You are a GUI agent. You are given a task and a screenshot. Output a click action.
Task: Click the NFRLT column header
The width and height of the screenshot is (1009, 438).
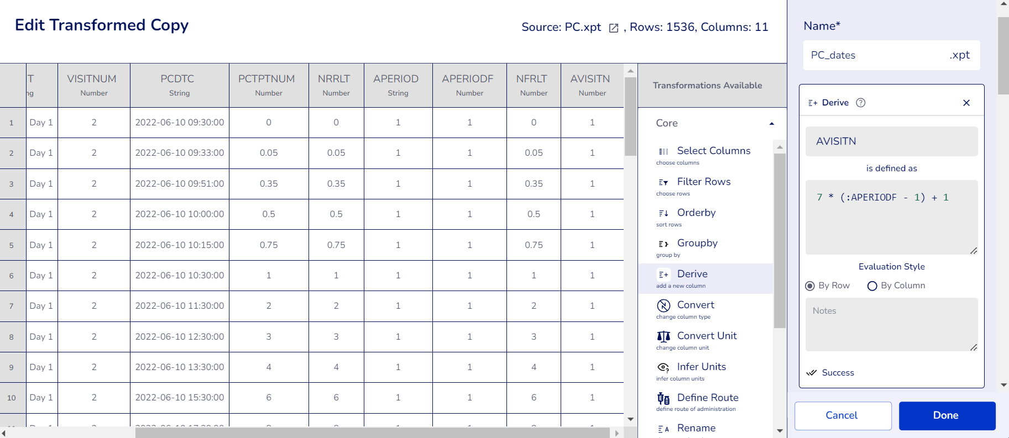click(x=534, y=85)
